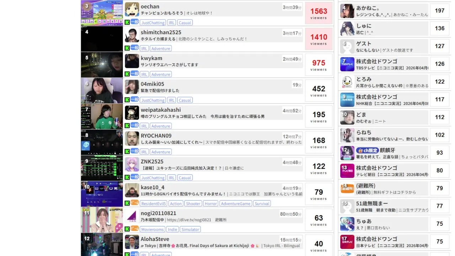Click the 1563 viewers count box

pos(319,13)
